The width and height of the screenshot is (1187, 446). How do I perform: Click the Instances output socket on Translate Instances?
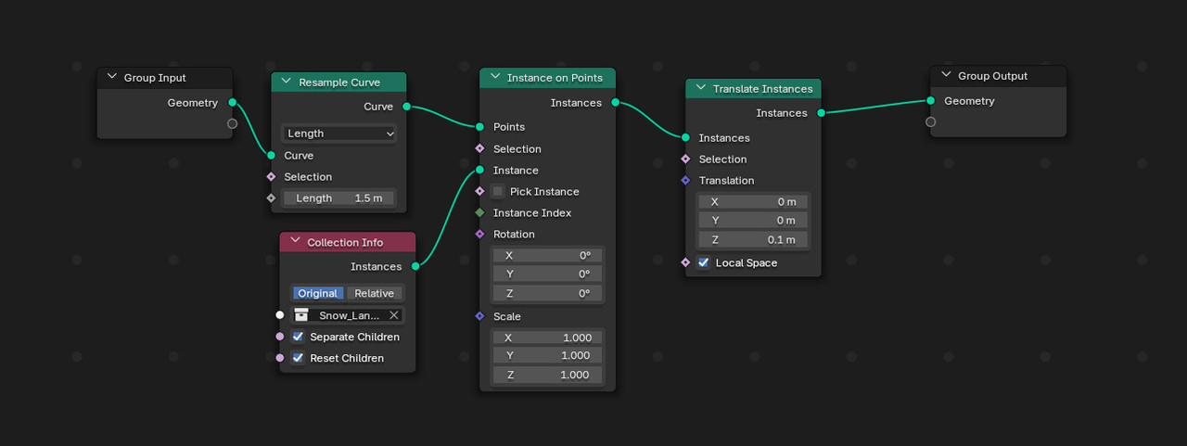(821, 113)
